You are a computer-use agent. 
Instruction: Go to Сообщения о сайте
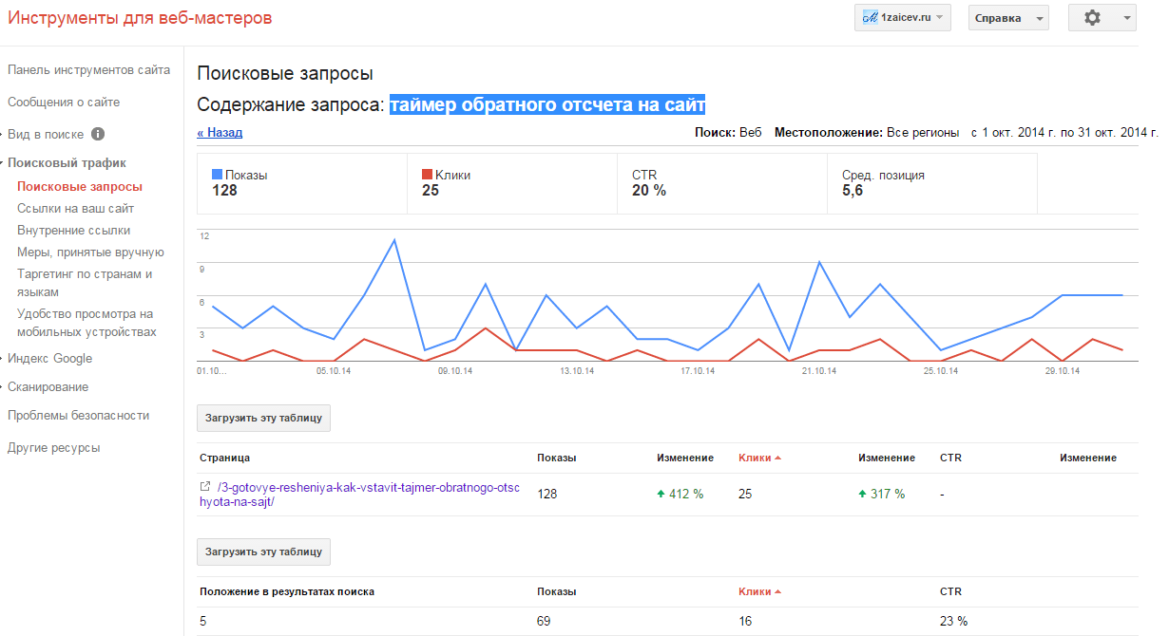64,103
